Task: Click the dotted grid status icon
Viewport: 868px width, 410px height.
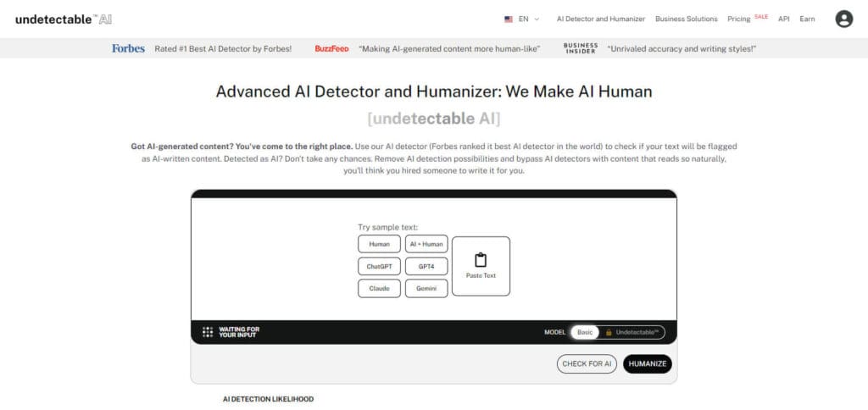Action: 208,332
